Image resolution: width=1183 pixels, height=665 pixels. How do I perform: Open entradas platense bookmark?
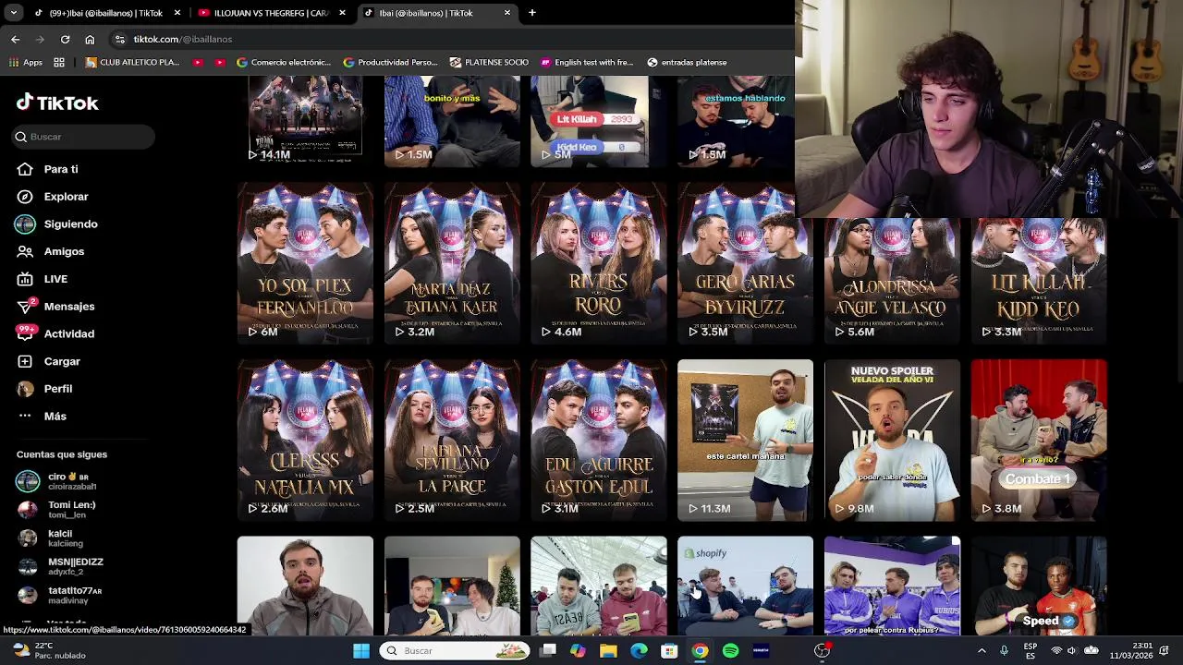tap(687, 62)
